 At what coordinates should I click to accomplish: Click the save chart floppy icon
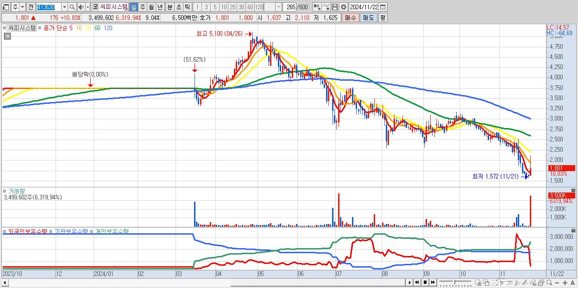tap(335, 7)
